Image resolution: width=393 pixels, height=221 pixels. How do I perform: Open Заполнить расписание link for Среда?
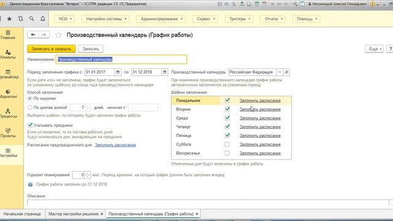pyautogui.click(x=260, y=118)
